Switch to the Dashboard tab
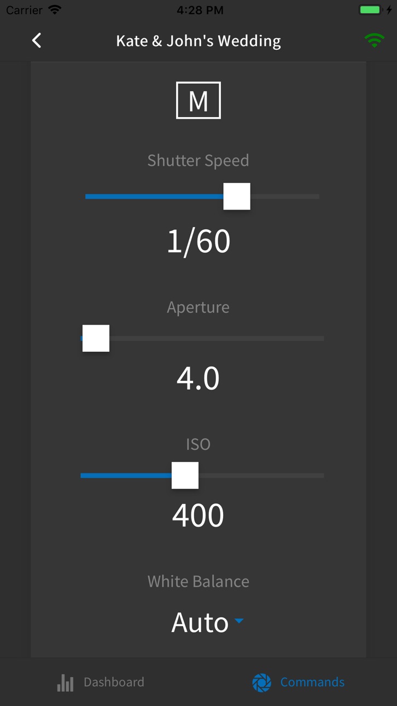Viewport: 397px width, 706px height. click(x=101, y=682)
